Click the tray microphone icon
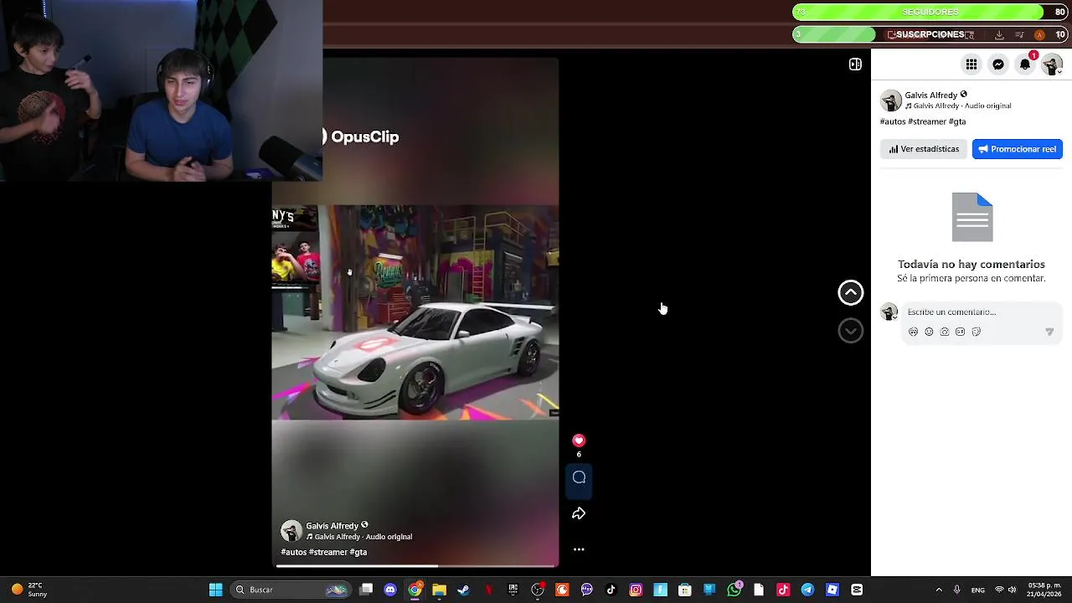Image resolution: width=1072 pixels, height=603 pixels. (x=956, y=590)
